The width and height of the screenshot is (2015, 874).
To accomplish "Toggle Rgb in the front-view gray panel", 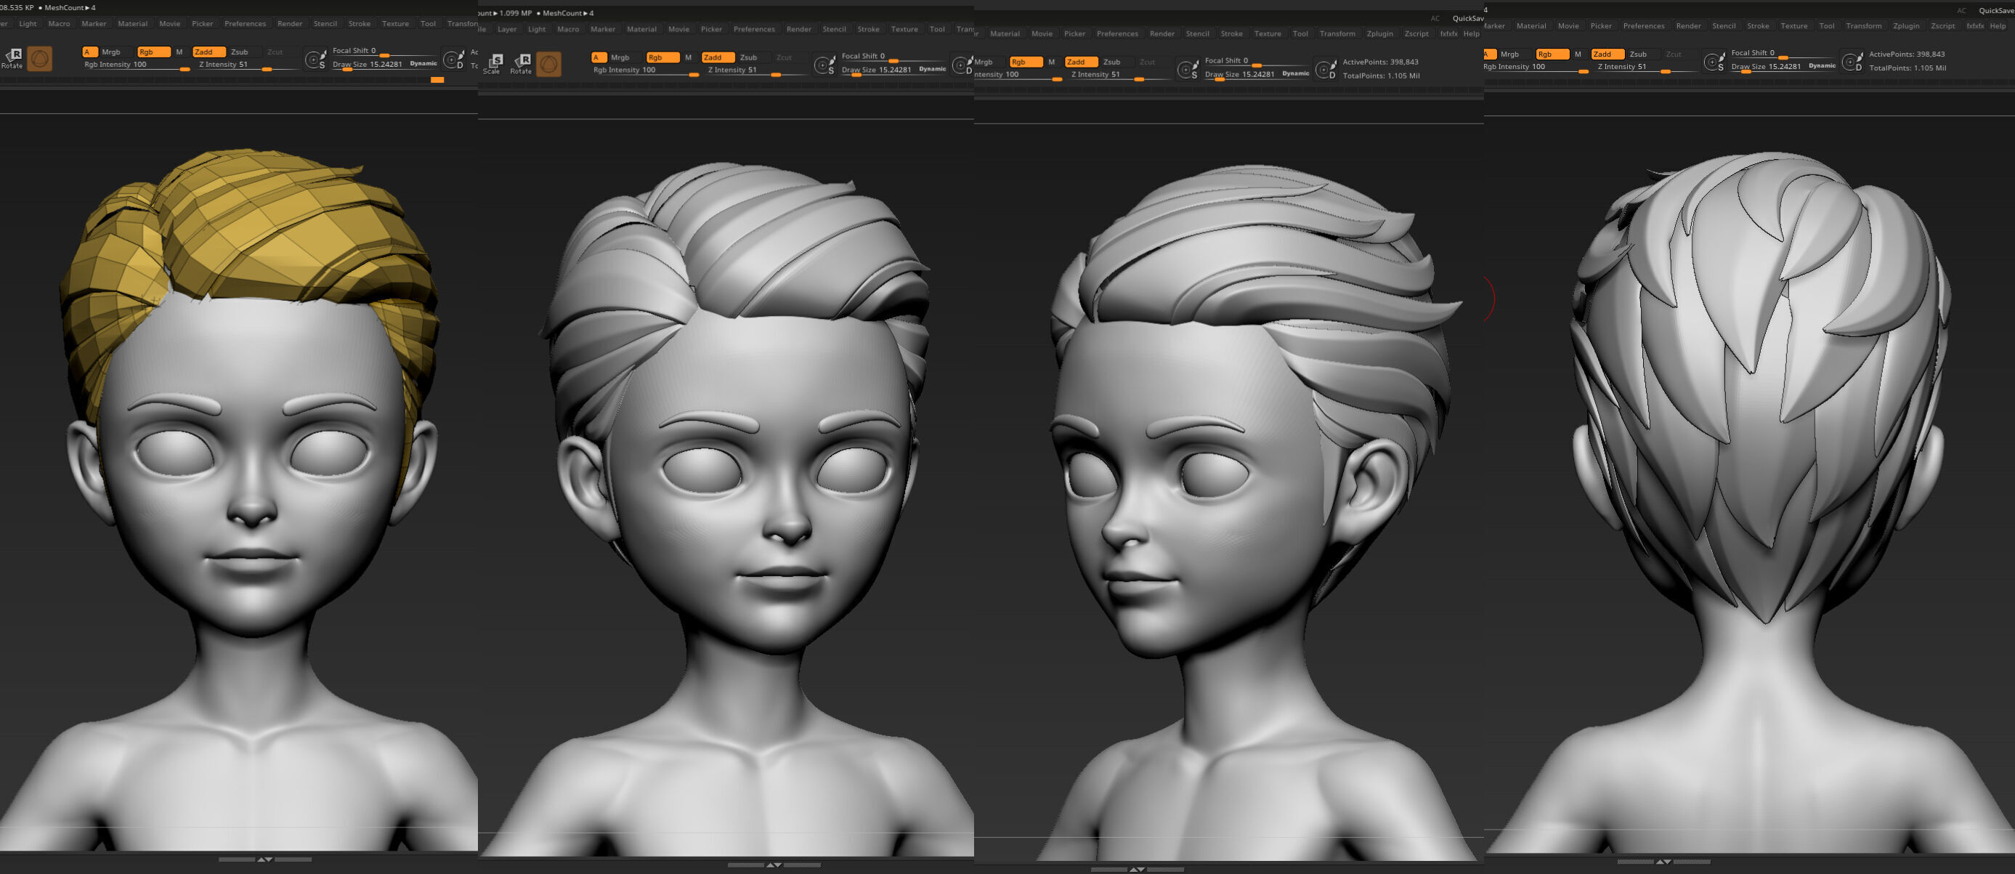I will [x=662, y=57].
